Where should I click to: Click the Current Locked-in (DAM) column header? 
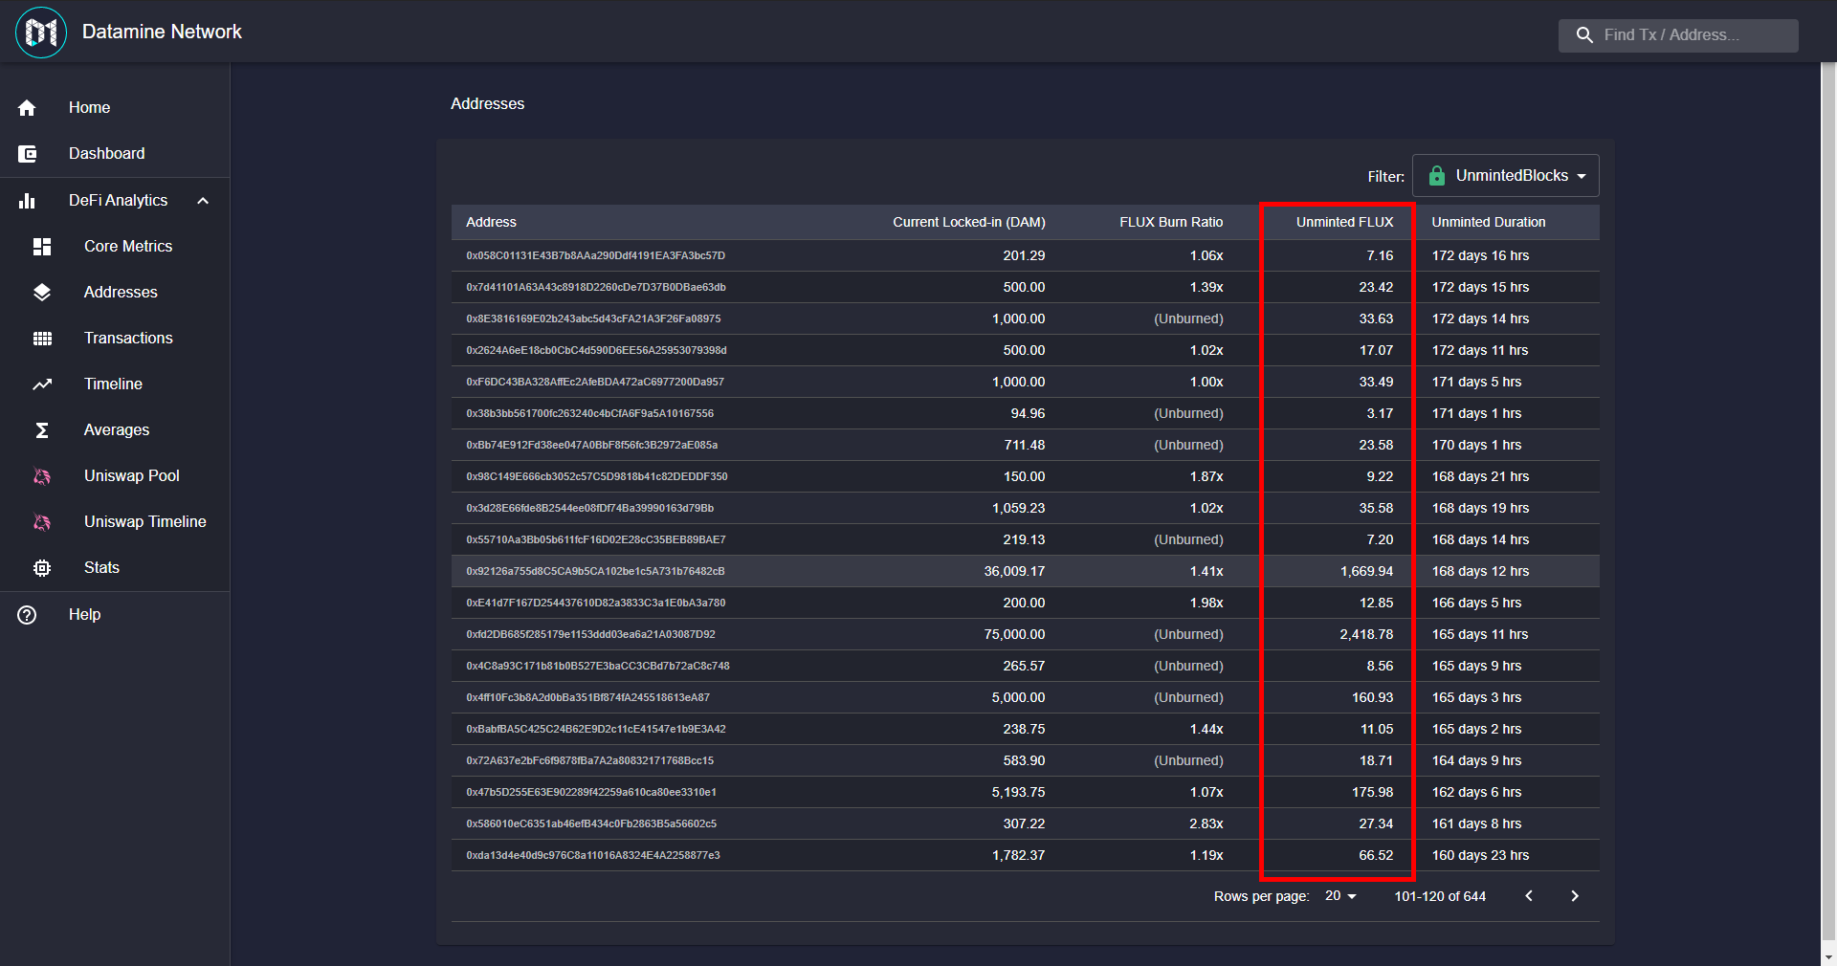coord(969,222)
